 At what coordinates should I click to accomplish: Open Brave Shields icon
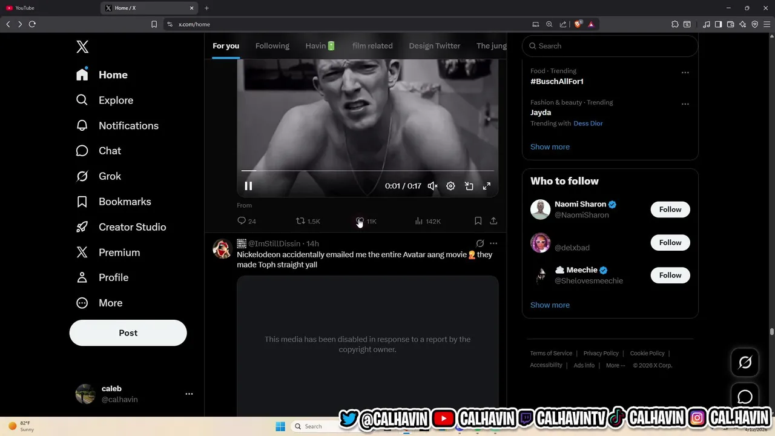point(578,24)
